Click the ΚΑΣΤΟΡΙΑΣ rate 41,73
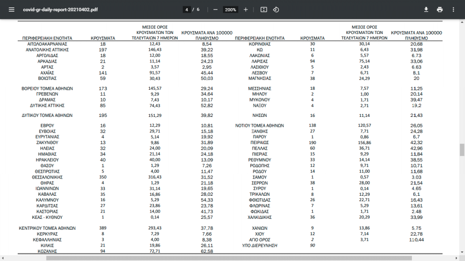Viewport: 465px width, 261px height. (x=207, y=212)
